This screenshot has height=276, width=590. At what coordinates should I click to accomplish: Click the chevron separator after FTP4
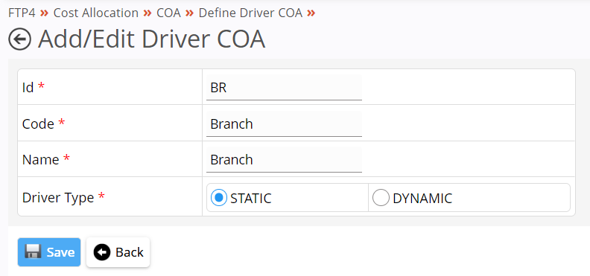[45, 13]
